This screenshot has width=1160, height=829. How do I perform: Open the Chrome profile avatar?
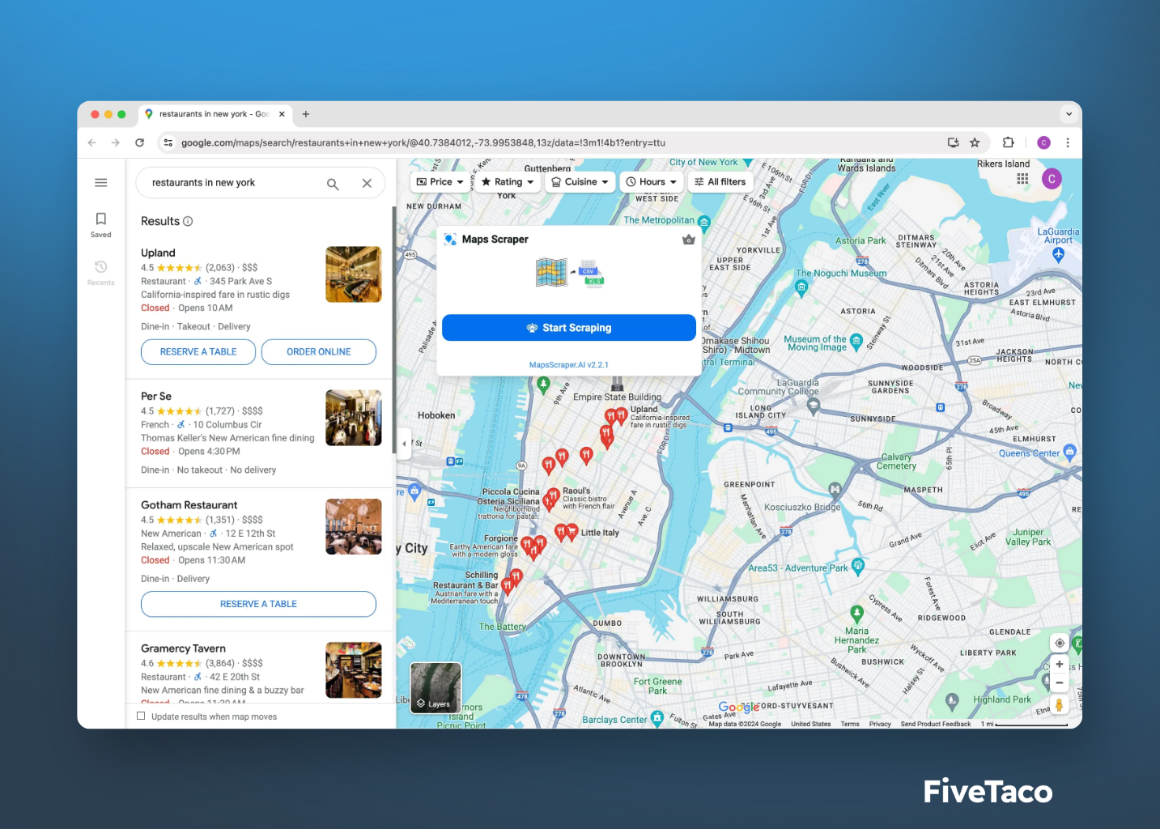tap(1043, 142)
